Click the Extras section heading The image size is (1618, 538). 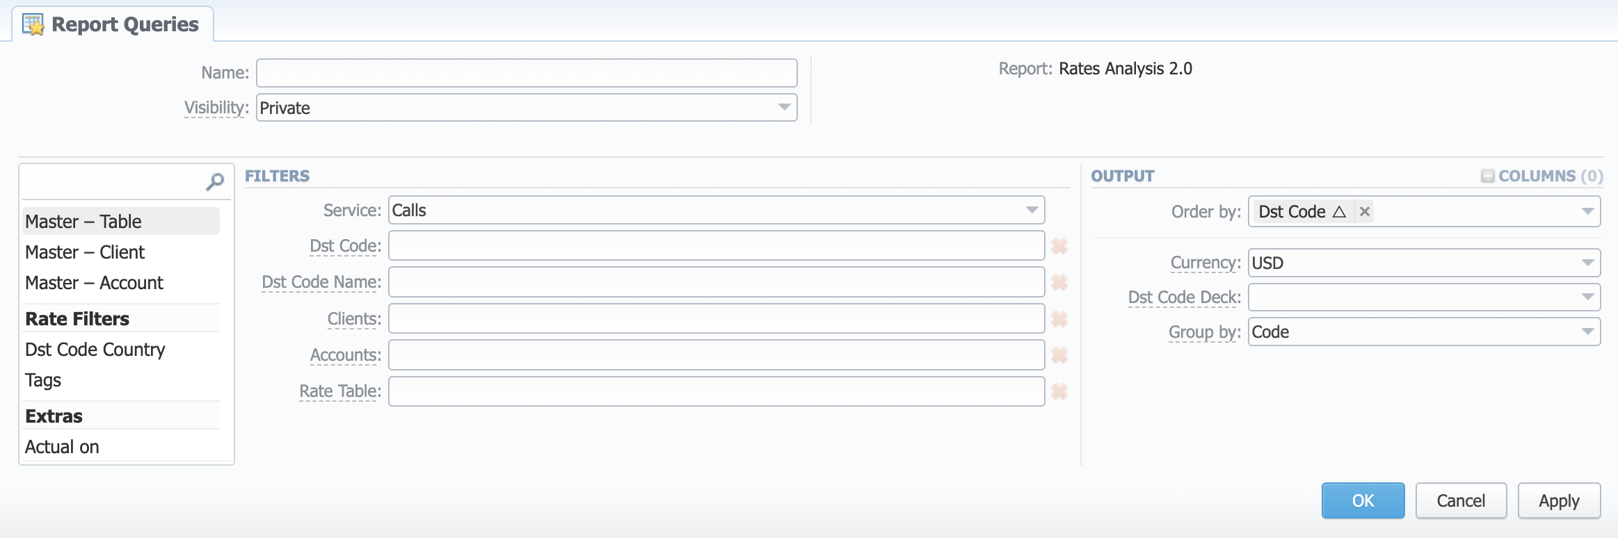[54, 416]
